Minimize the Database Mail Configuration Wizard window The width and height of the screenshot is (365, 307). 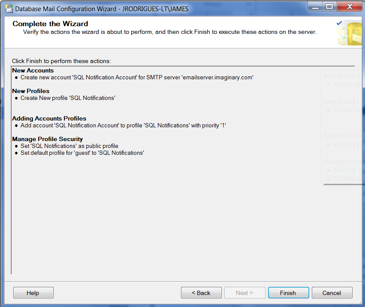[315, 7]
